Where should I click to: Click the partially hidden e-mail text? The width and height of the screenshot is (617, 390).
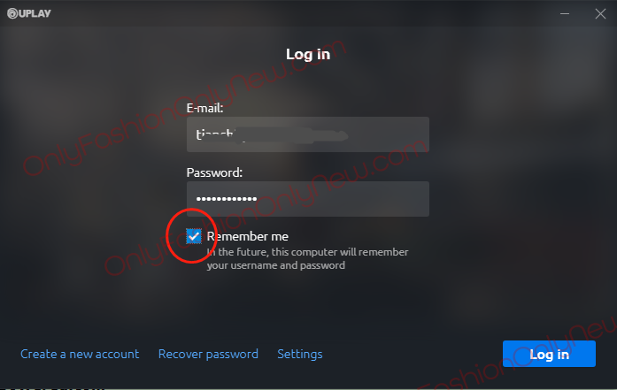(x=273, y=134)
